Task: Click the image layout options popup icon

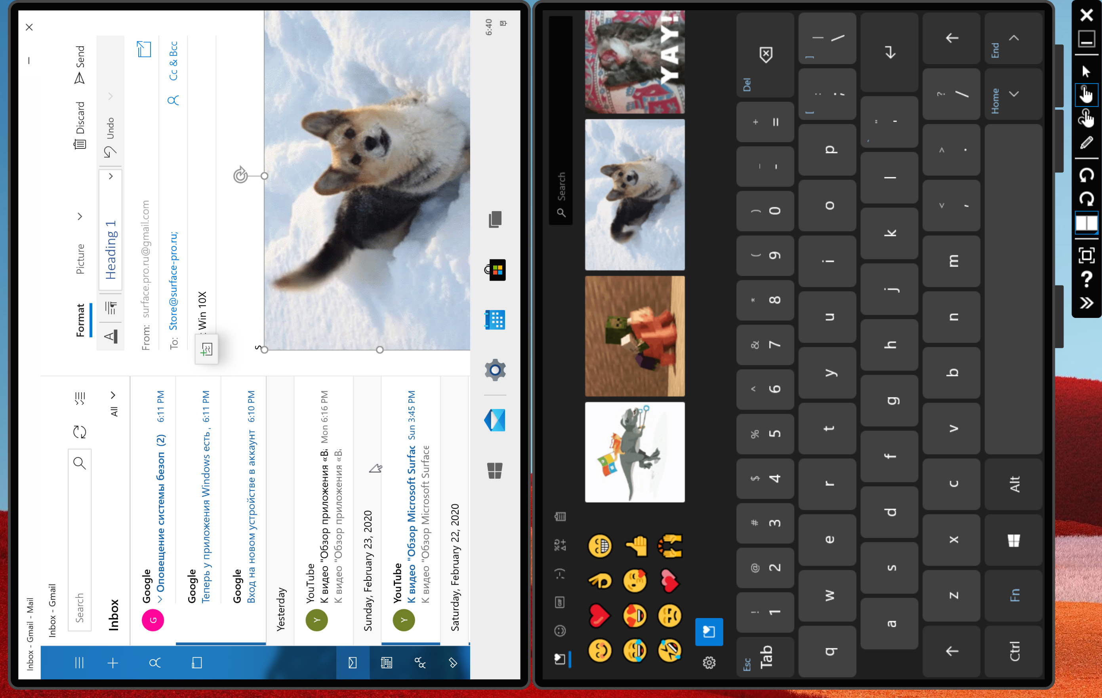Action: (207, 350)
